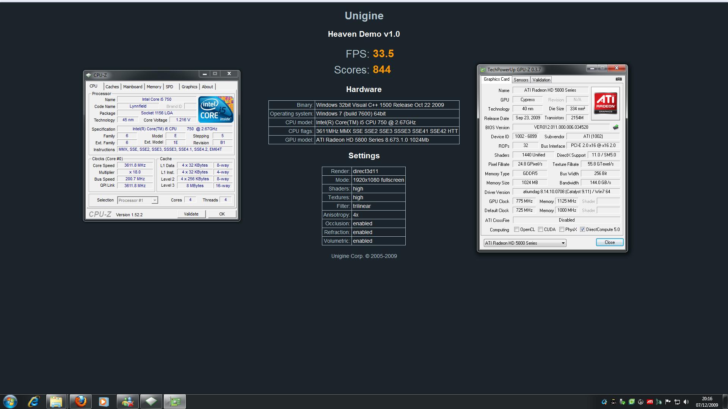
Task: Switch to the SPD tab in CPU-Z
Action: click(169, 87)
